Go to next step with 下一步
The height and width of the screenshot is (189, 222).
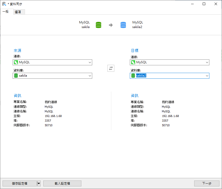207,183
